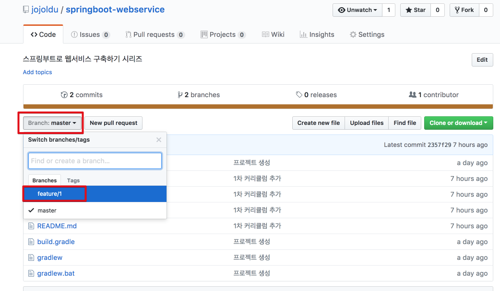The image size is (500, 291).
Task: Open the gradlew.bat file
Action: pos(56,273)
